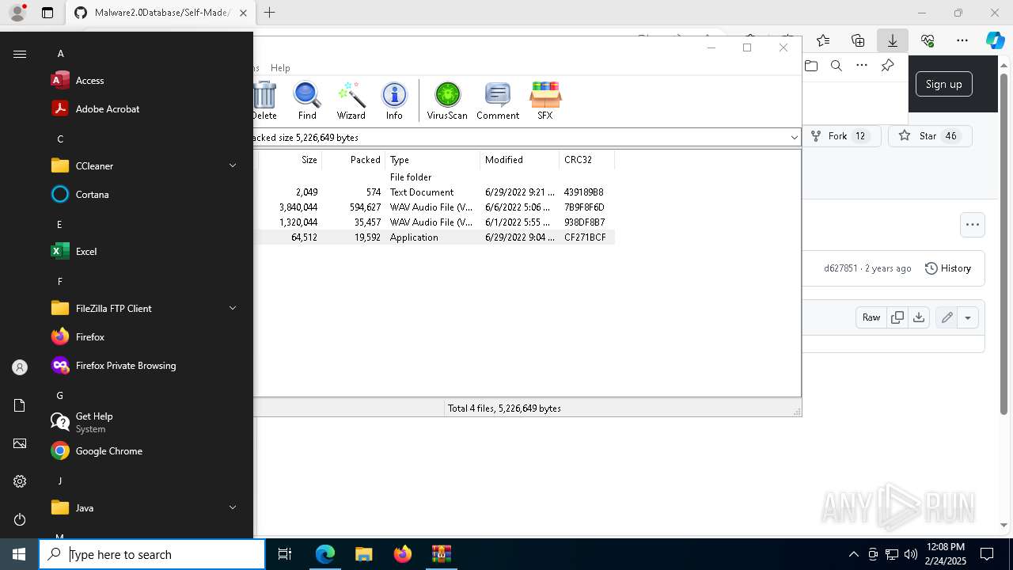
Task: Expand the Start menu hamburger navigation
Action: click(x=20, y=54)
